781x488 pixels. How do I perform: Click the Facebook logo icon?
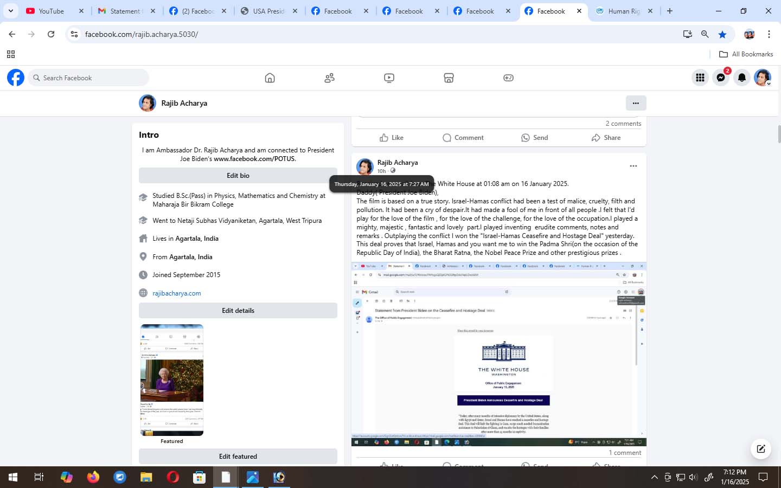16,78
